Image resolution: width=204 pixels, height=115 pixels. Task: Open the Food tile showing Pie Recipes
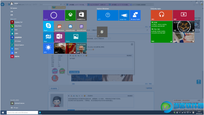[x=184, y=26]
